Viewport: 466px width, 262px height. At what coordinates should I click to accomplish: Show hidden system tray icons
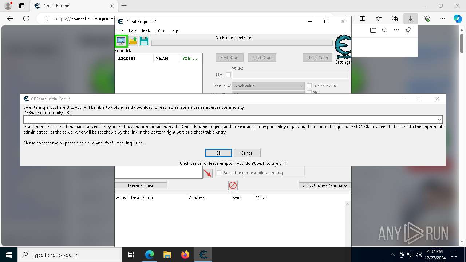tap(392, 255)
